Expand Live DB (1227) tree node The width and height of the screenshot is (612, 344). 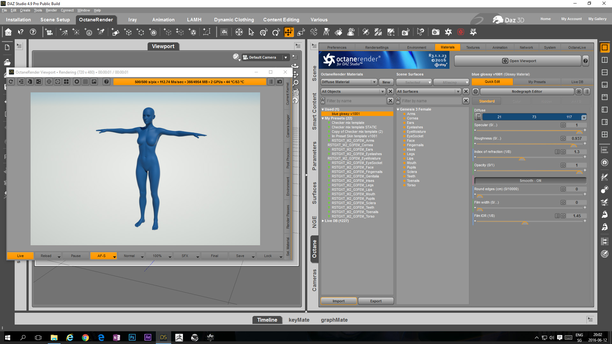click(323, 221)
